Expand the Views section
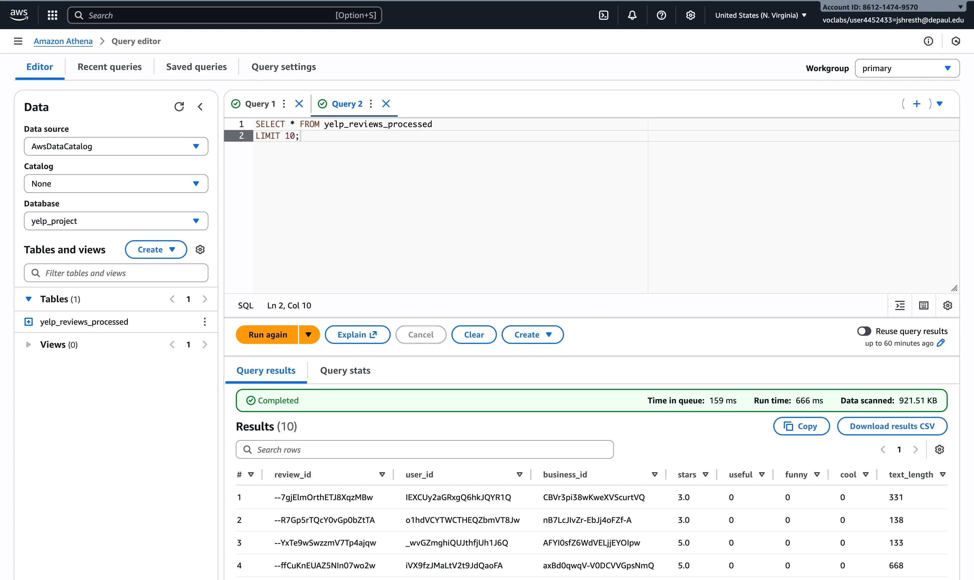This screenshot has height=580, width=974. [x=28, y=344]
